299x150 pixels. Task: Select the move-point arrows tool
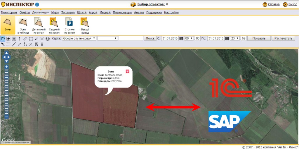(25, 44)
